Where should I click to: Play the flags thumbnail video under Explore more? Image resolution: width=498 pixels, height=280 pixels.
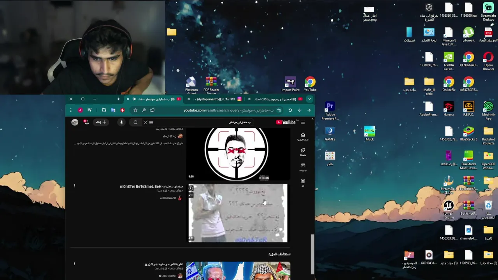(x=238, y=271)
